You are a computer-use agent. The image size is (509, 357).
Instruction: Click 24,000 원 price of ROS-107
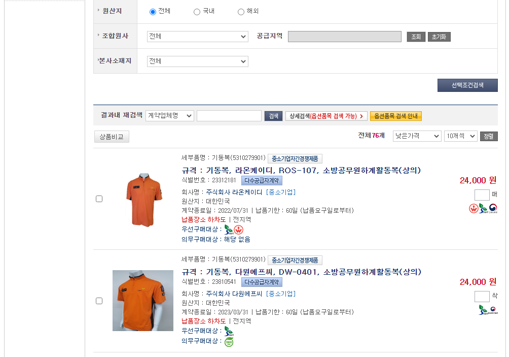[478, 180]
